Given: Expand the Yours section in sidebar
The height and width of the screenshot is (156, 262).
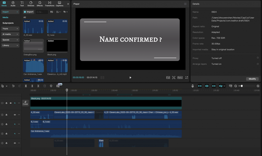Looking at the screenshot, I should (x=10, y=29).
